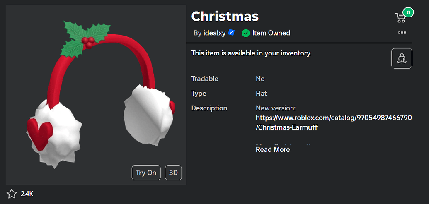The image size is (429, 204).
Task: Click the avatar wear icon button
Action: (x=402, y=58)
